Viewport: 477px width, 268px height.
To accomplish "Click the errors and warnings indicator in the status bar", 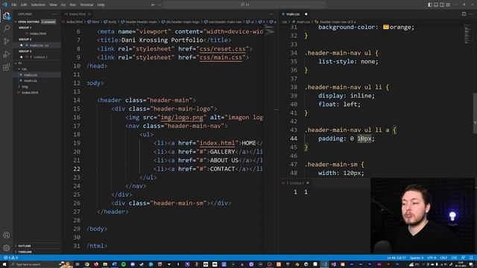I will (10, 258).
